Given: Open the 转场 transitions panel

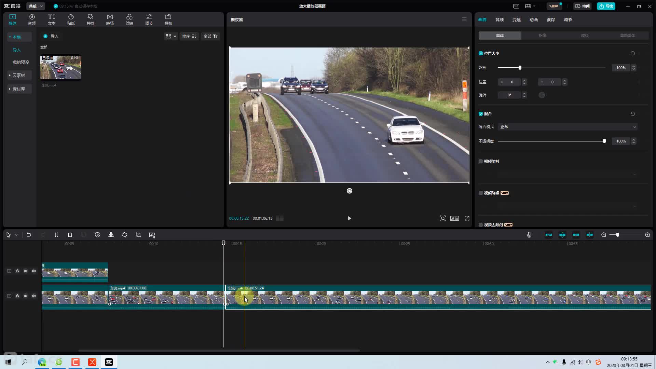Looking at the screenshot, I should pyautogui.click(x=110, y=19).
